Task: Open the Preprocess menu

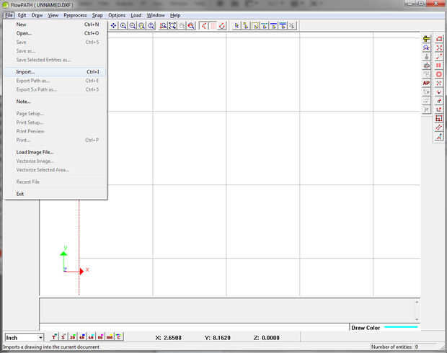Action: [75, 15]
